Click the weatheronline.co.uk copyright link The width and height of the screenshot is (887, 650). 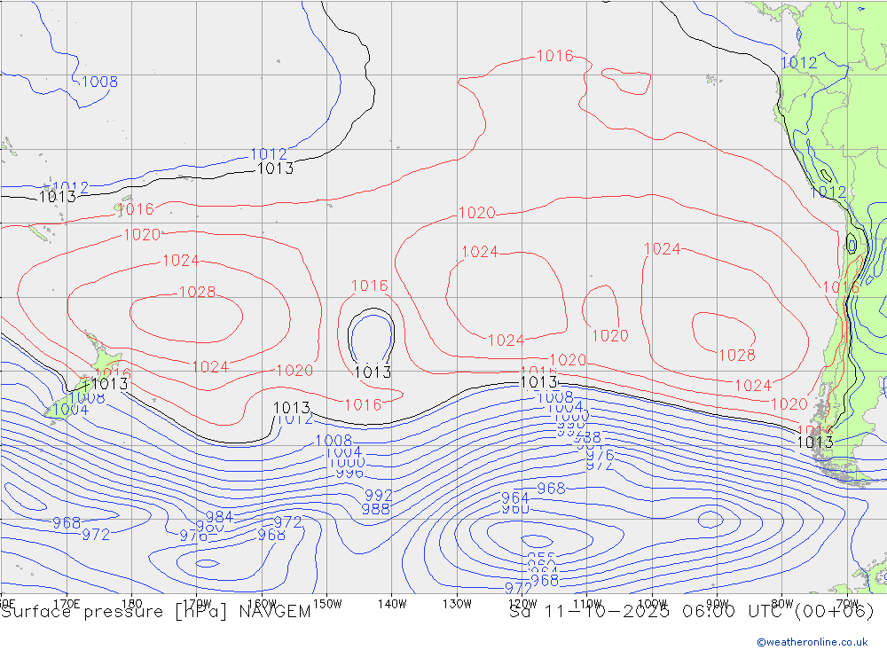tap(812, 641)
